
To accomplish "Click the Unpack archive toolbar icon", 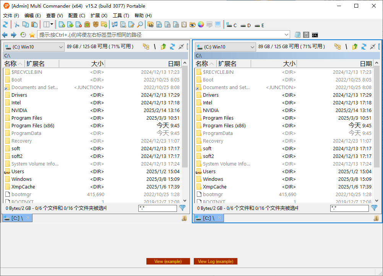I will click(x=95, y=25).
